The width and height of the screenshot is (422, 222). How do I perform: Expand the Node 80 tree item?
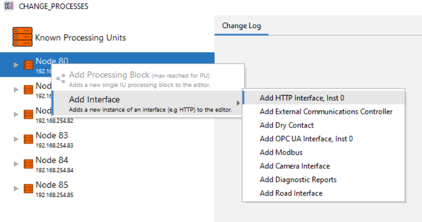point(16,65)
